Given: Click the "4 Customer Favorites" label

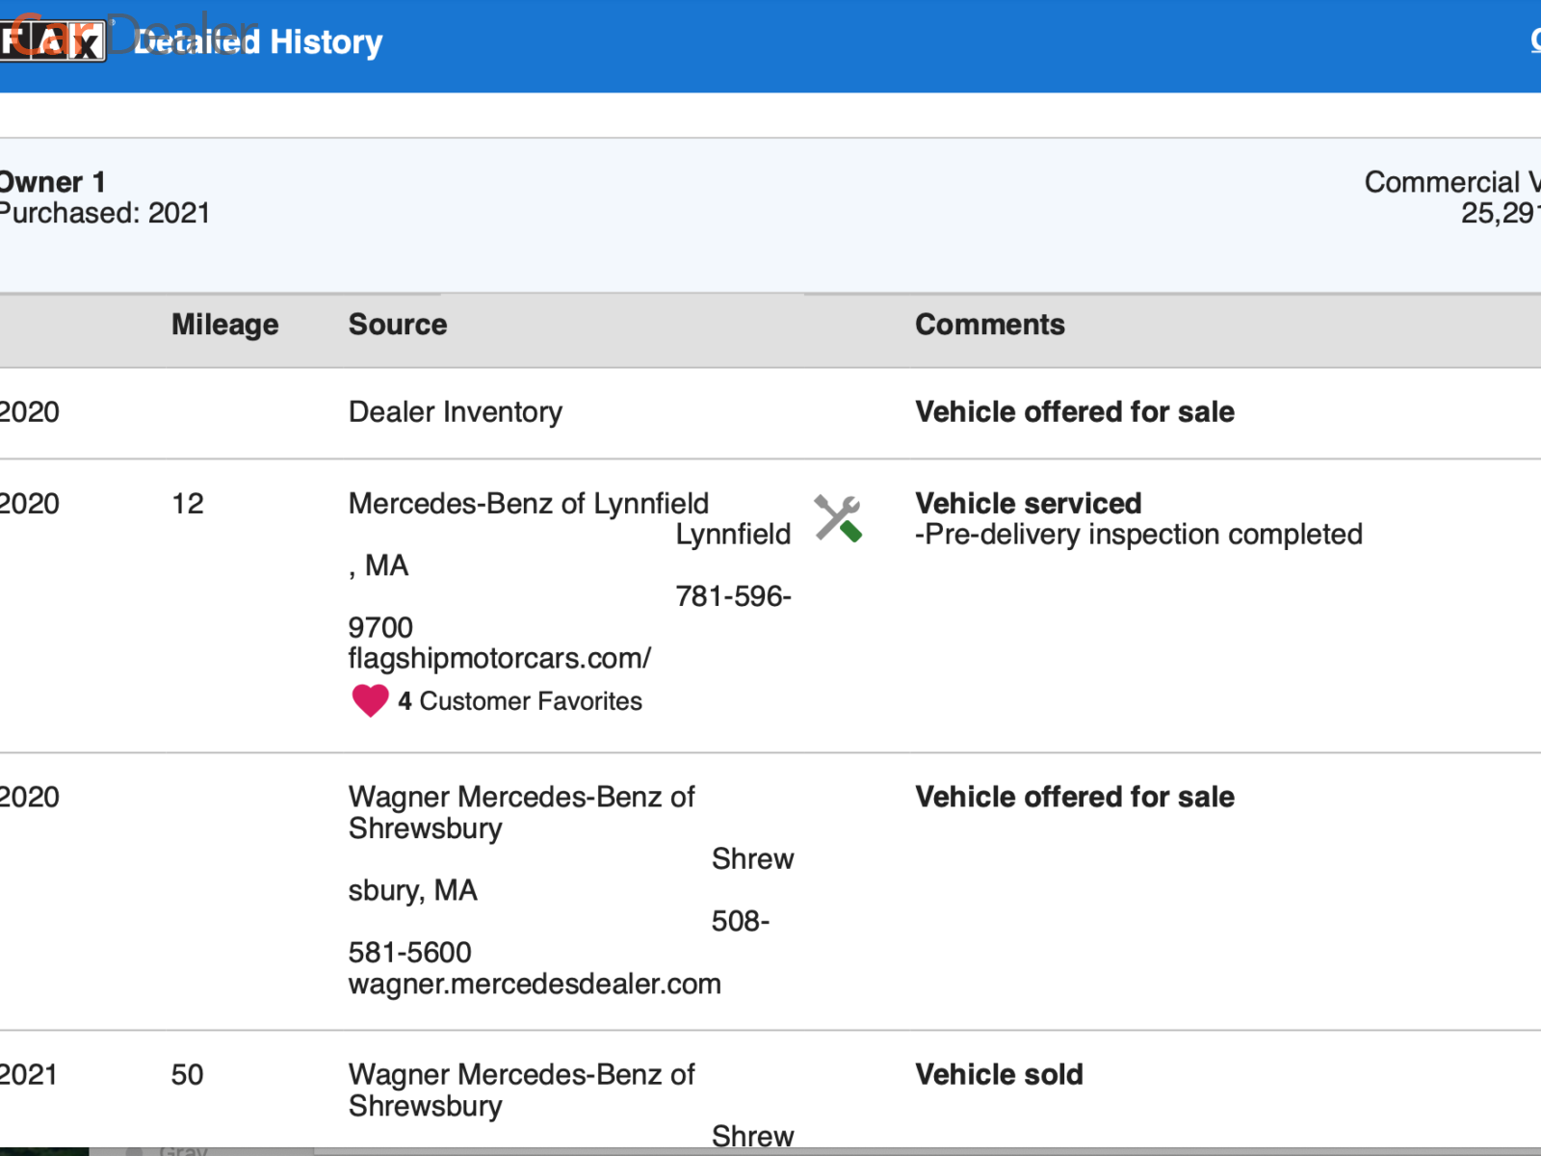Looking at the screenshot, I should pyautogui.click(x=520, y=701).
